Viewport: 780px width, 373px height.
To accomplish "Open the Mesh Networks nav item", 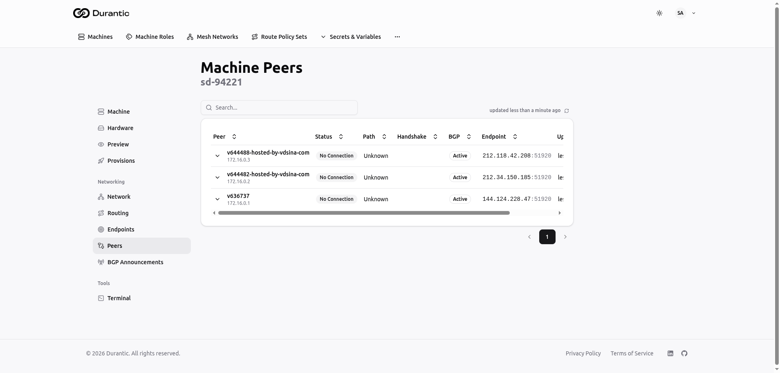I will (213, 37).
